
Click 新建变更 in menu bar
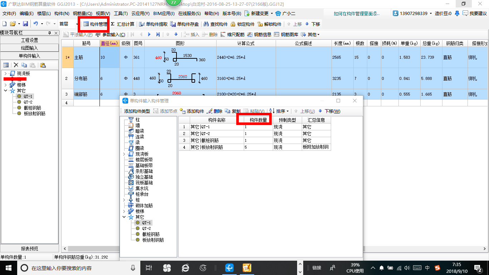(259, 14)
